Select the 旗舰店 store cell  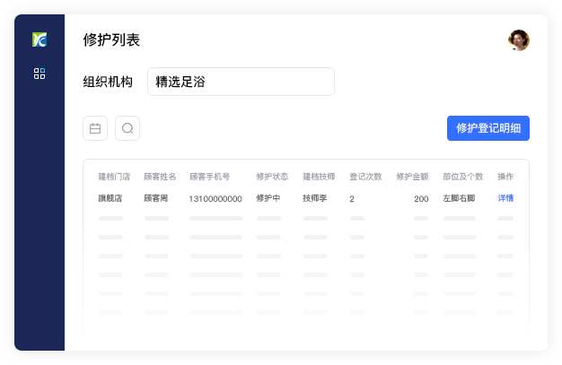(110, 198)
